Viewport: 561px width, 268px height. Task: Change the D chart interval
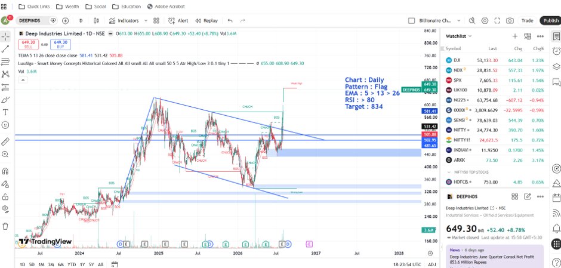coord(81,20)
